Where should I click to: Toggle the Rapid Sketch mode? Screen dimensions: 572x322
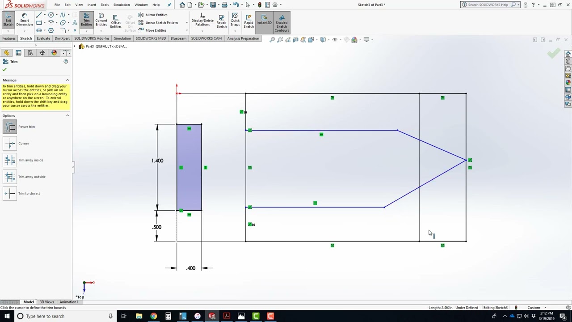[248, 21]
